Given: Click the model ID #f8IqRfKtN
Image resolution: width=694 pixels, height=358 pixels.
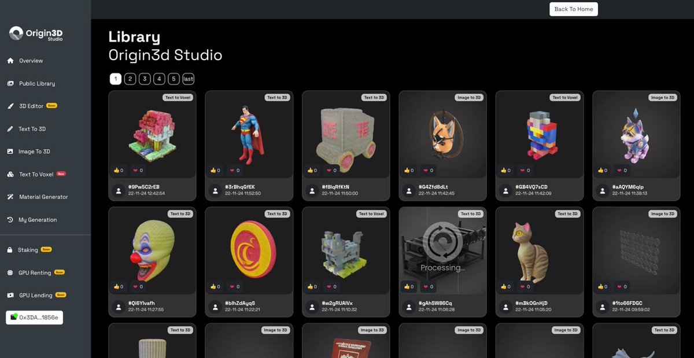Looking at the screenshot, I should click(x=336, y=187).
